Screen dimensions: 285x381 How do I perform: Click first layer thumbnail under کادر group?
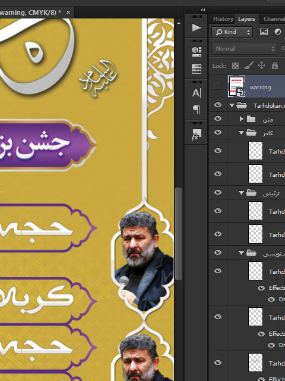(255, 151)
